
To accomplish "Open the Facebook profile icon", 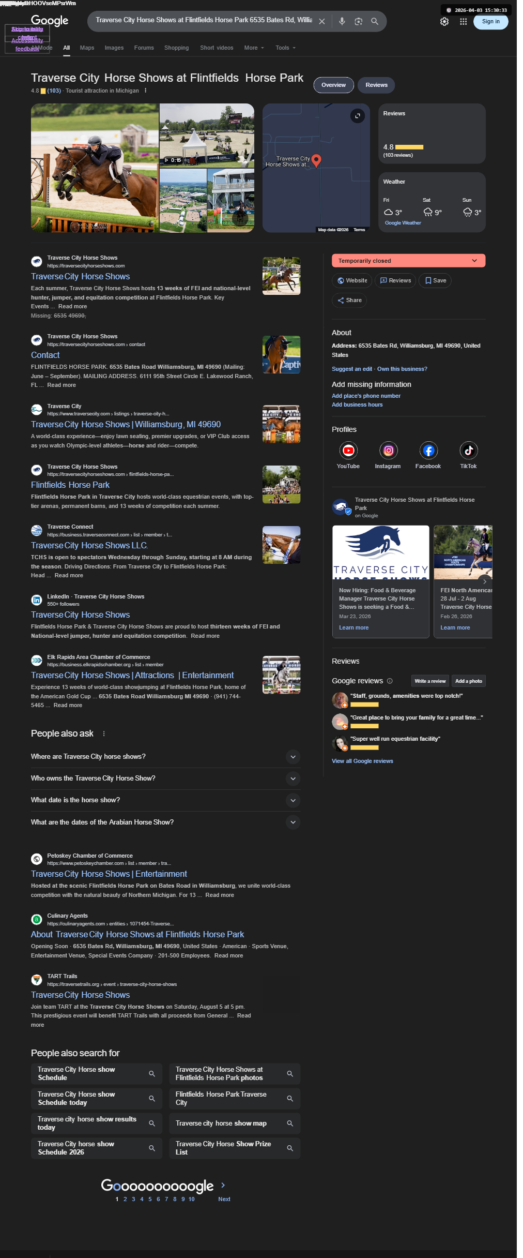I will 428,451.
